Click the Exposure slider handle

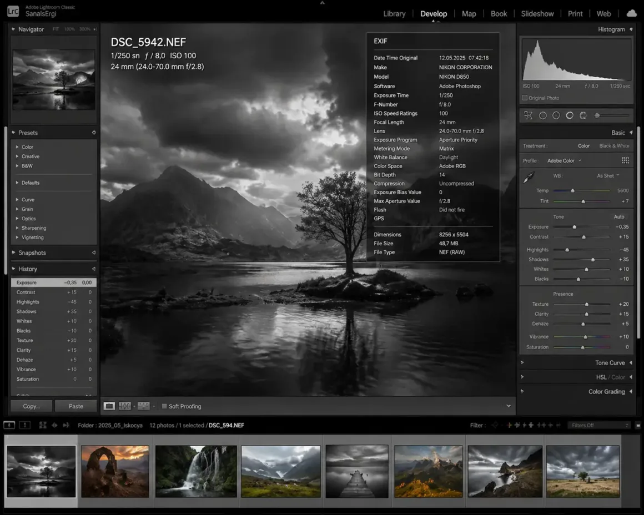click(x=575, y=227)
